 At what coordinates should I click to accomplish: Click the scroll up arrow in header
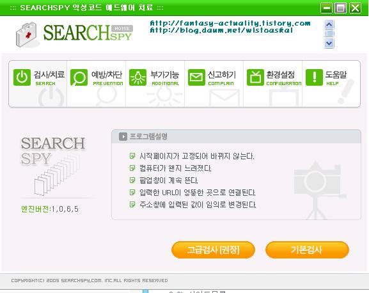(x=329, y=24)
